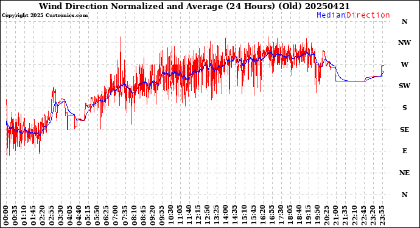
Task: Click the 11:40 time tick label
Action: pyautogui.click(x=189, y=215)
